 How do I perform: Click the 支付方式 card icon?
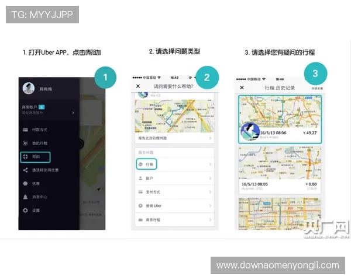tap(140, 192)
